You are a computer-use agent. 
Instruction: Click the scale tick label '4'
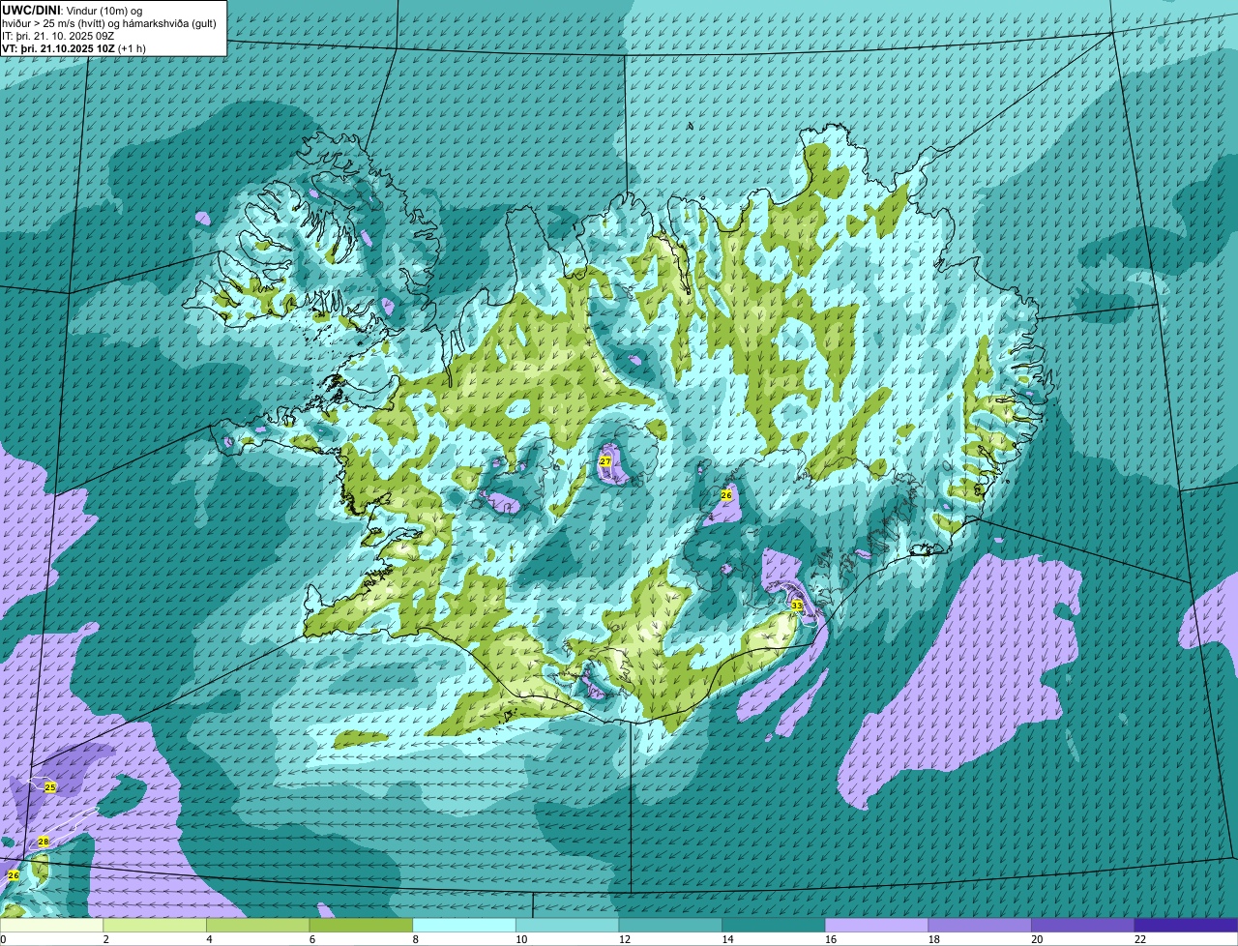pos(209,939)
